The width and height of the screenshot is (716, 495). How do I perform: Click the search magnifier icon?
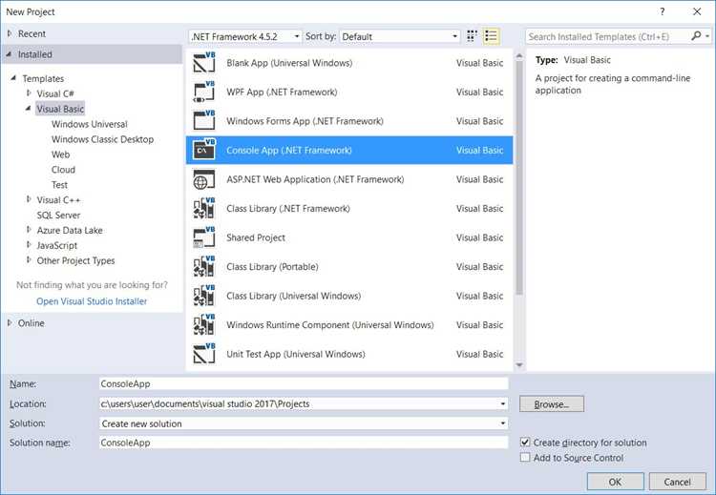click(696, 35)
